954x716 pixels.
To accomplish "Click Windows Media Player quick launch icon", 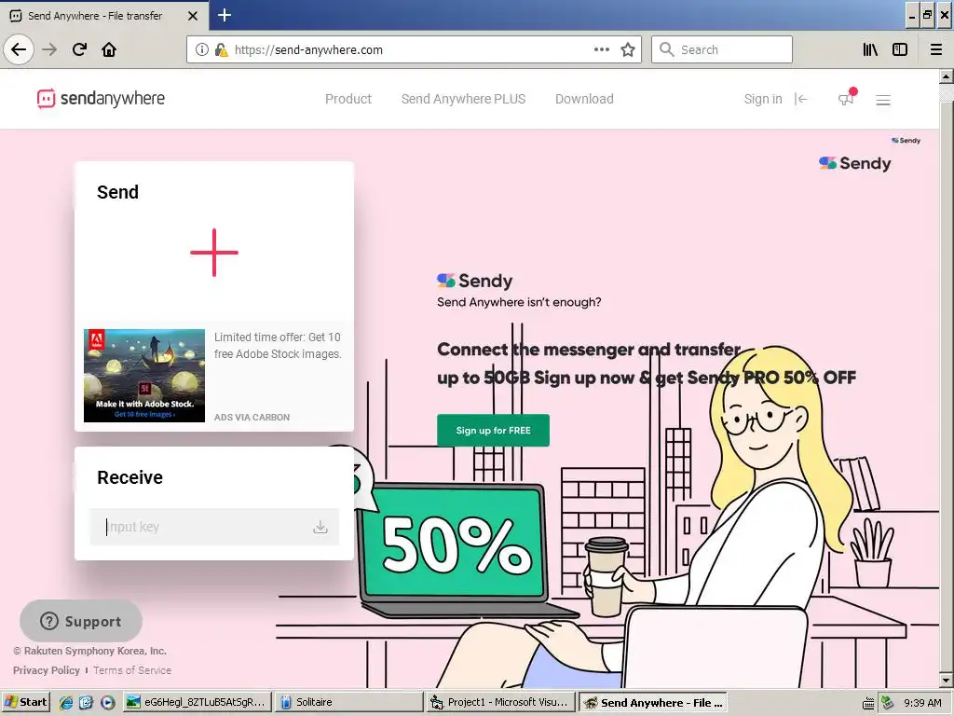I will coord(107,702).
